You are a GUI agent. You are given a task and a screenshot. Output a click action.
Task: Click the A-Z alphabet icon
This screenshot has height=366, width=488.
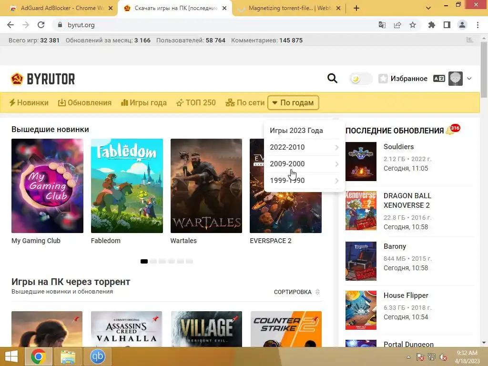439,79
